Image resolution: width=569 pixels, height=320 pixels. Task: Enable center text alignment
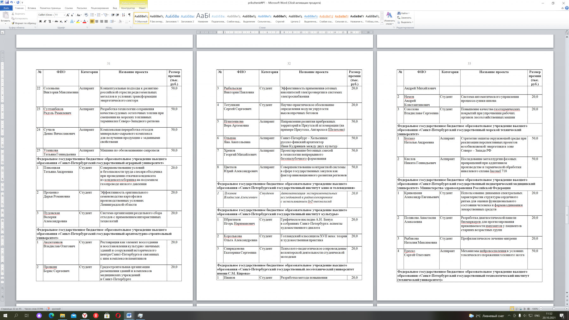coord(97,21)
